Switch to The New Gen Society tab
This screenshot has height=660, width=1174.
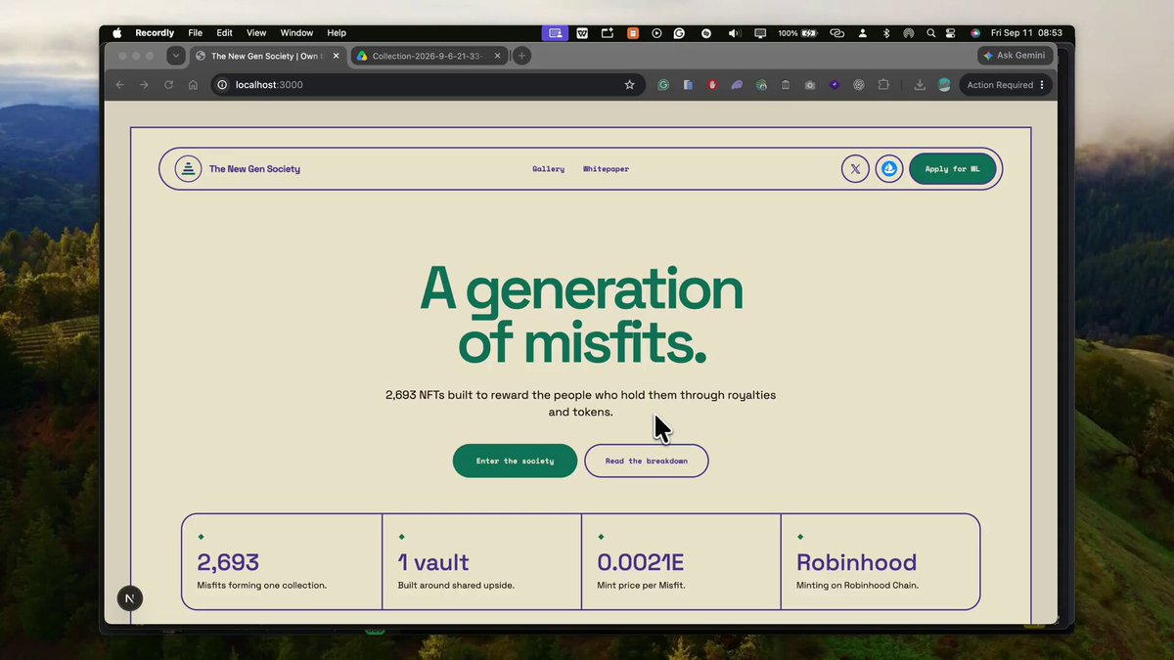coord(267,56)
